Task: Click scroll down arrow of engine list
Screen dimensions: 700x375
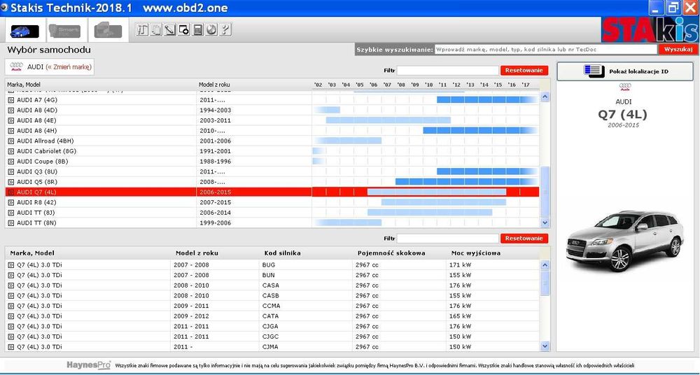Action: (545, 346)
